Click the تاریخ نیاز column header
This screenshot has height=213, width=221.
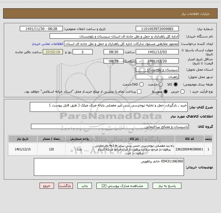tap(23, 139)
